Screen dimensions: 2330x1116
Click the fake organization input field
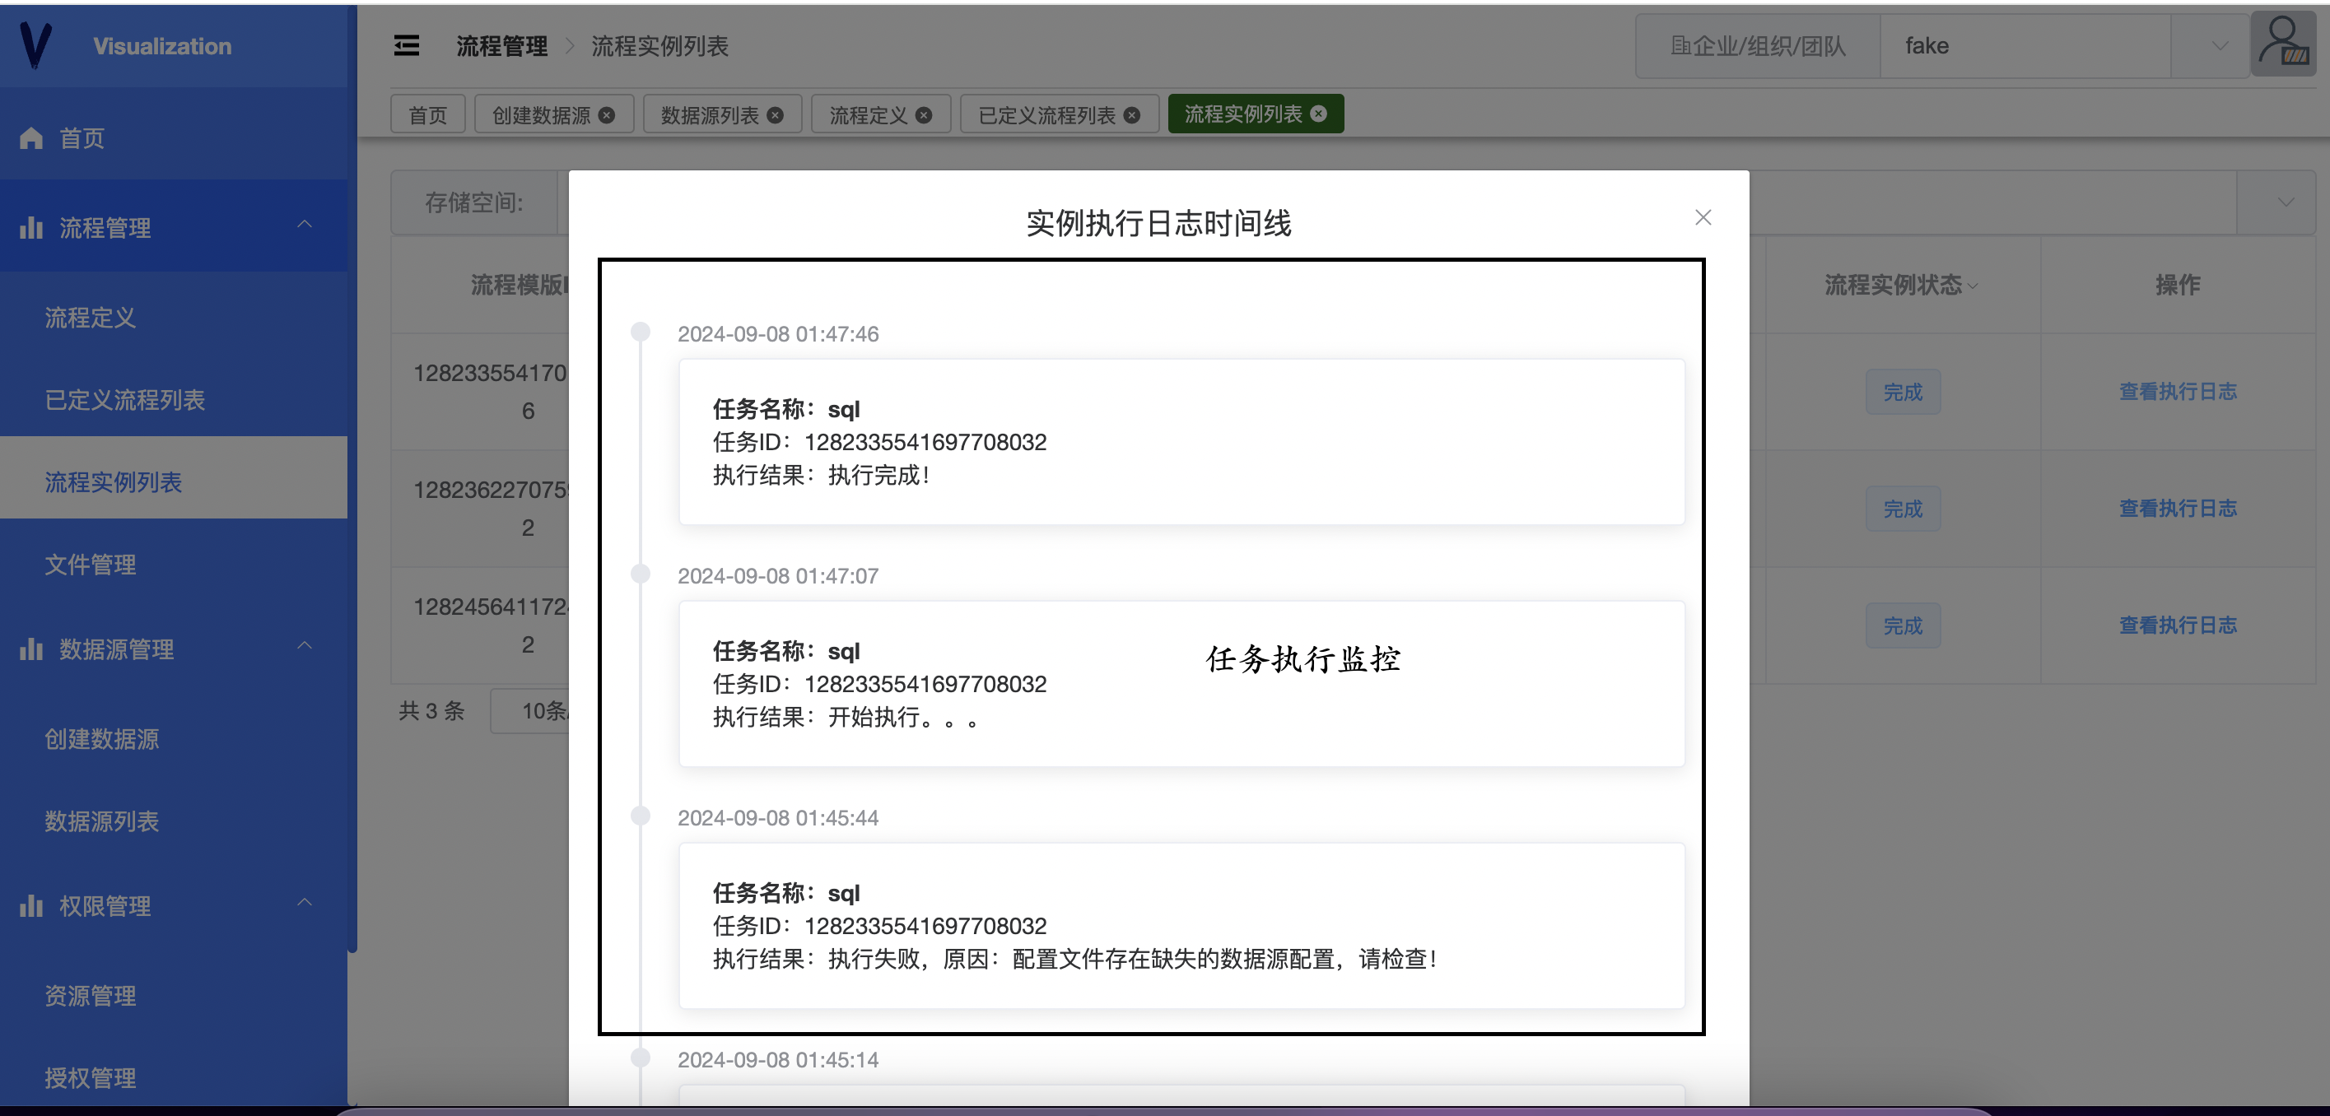tap(2025, 45)
